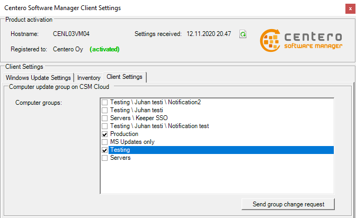
Task: Tick the Servers \ Keeper SSO checkbox
Action: [105, 118]
